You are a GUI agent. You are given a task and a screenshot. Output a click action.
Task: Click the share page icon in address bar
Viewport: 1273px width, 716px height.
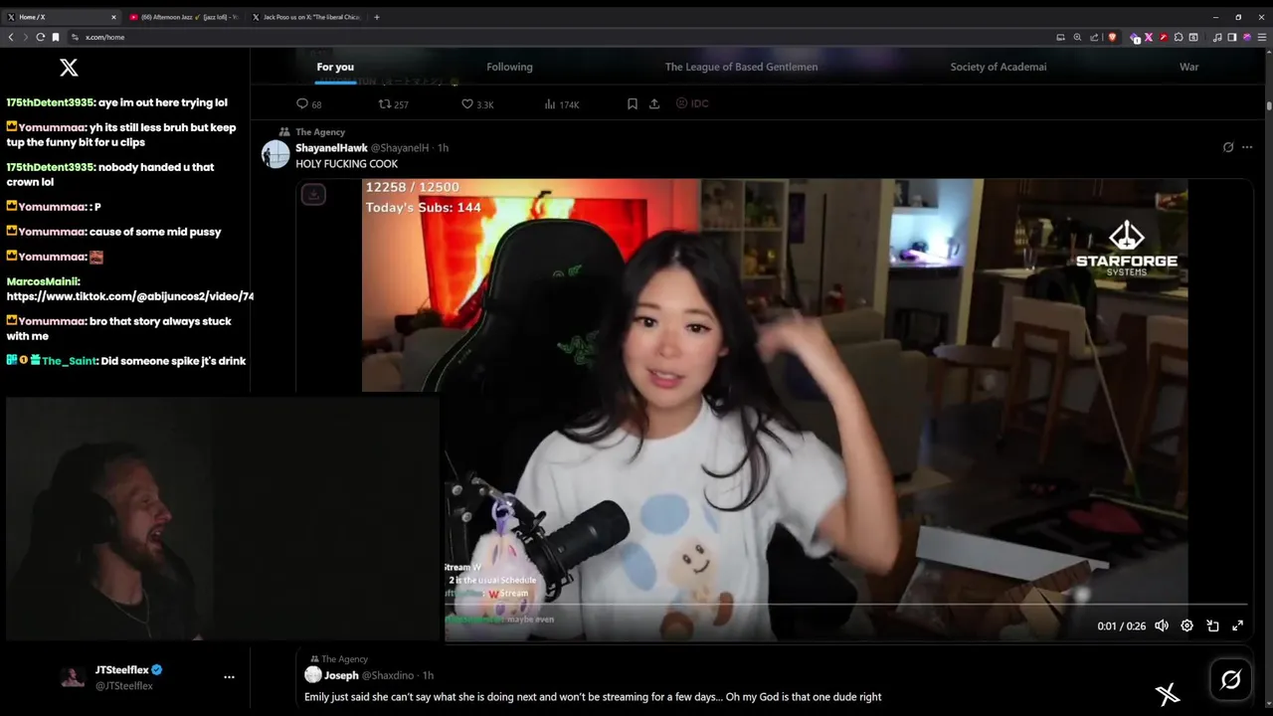tap(1094, 37)
